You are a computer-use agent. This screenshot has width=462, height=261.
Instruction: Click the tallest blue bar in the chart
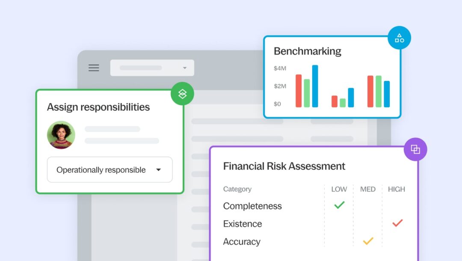coord(315,86)
